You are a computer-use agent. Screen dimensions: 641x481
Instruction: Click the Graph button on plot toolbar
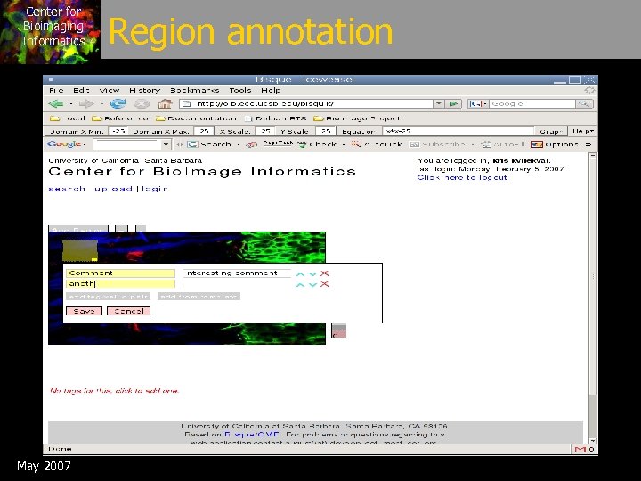tap(551, 131)
